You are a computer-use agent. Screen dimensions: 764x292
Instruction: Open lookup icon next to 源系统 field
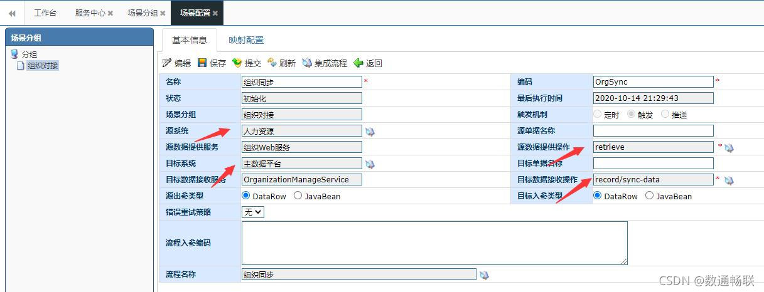[370, 132]
